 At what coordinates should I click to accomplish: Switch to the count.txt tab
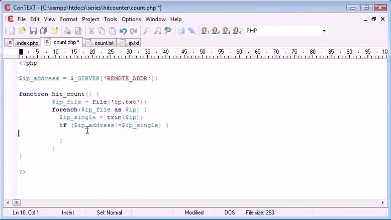pos(100,43)
